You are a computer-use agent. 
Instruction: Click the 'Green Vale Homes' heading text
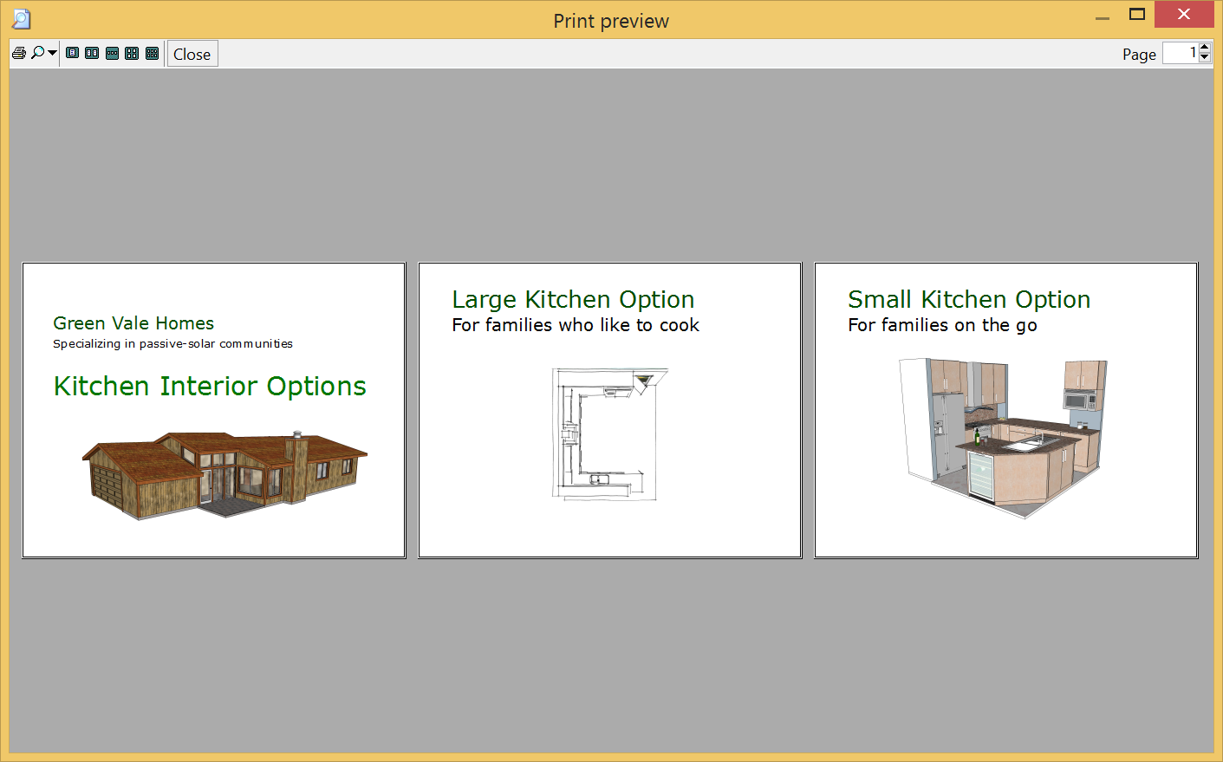click(133, 323)
